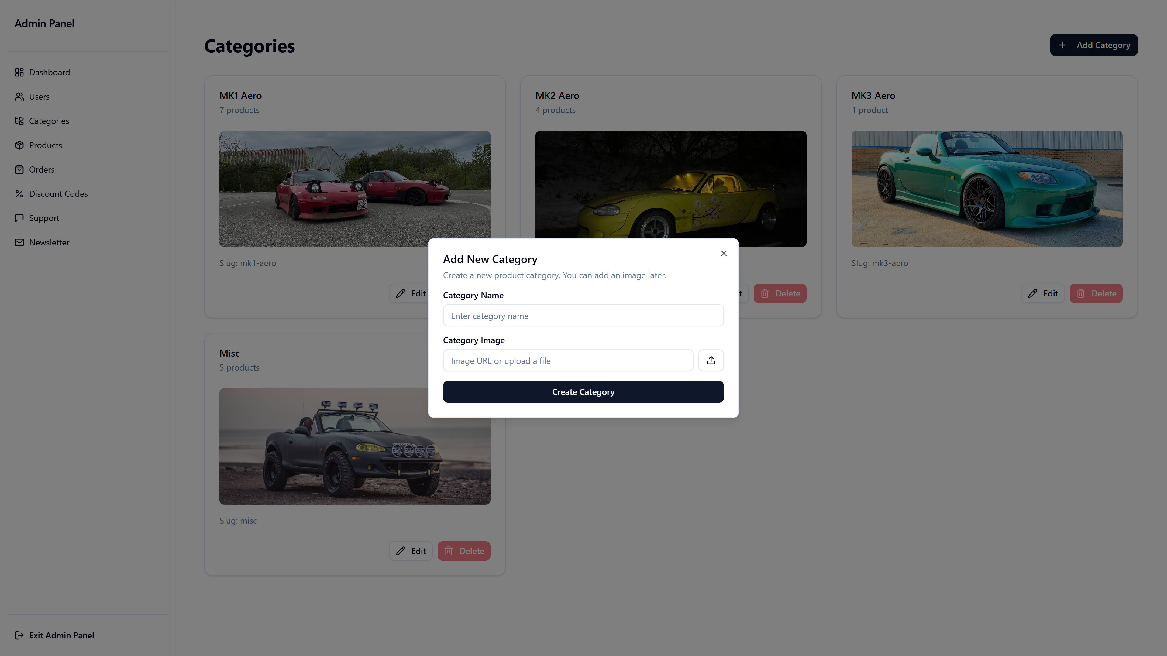Click the MK3 Aero card title
The height and width of the screenshot is (656, 1167).
point(873,96)
